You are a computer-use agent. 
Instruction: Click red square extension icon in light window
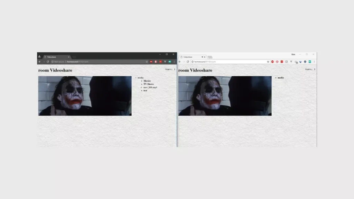point(282,61)
